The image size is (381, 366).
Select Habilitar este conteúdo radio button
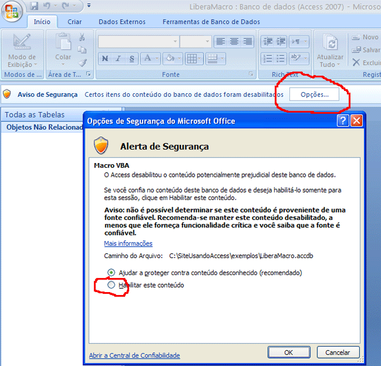[x=111, y=285]
